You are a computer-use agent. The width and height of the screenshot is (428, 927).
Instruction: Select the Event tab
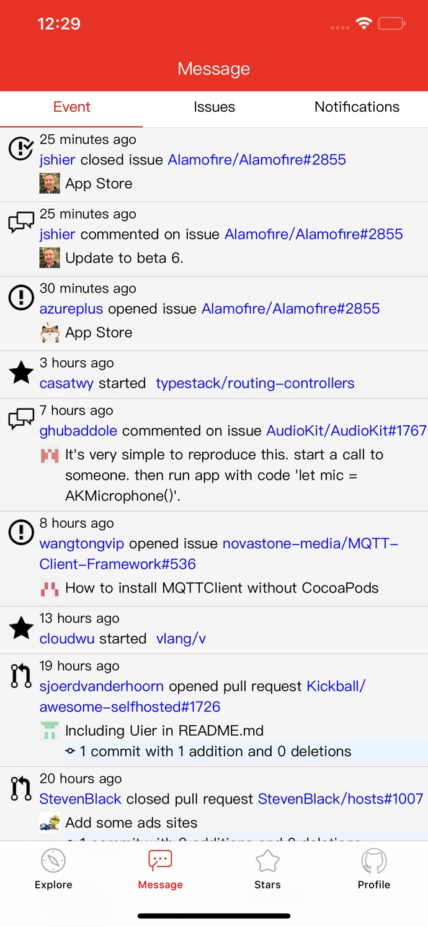click(72, 107)
